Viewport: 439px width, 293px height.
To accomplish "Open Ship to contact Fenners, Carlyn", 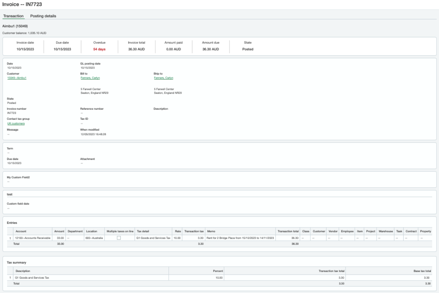I will click(x=164, y=78).
